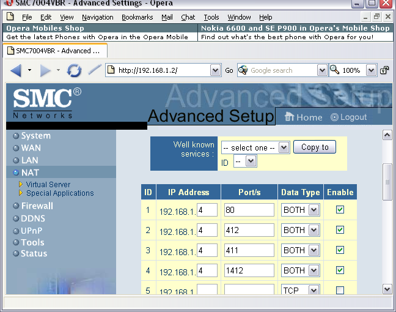Check the Enable checkbox for ID 5
This screenshot has height=312, width=396.
click(340, 291)
